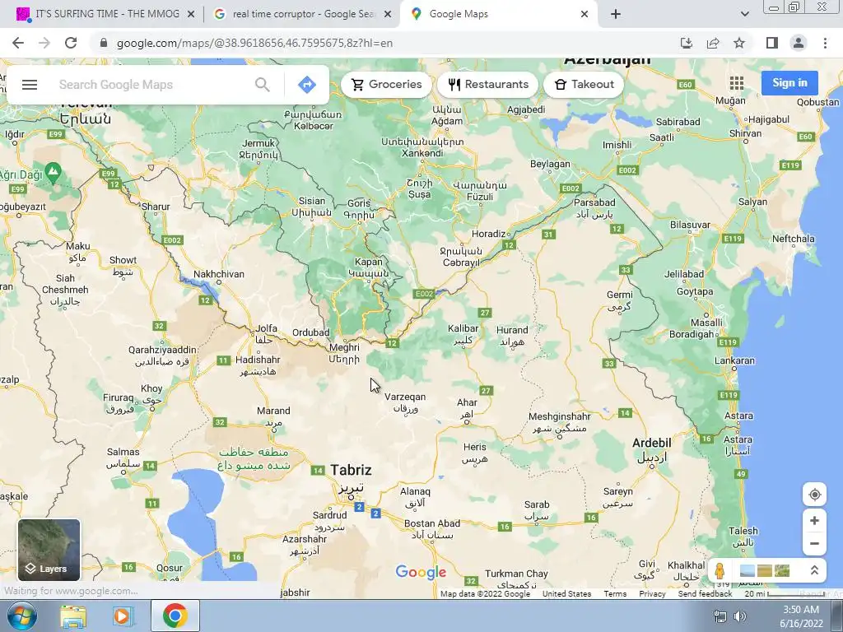Screen dimensions: 843x632
Task: Open the first blue-sky imagery thumbnail
Action: click(x=747, y=570)
